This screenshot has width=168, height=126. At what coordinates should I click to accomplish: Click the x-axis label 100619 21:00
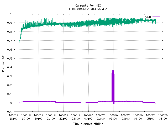tap(51, 117)
